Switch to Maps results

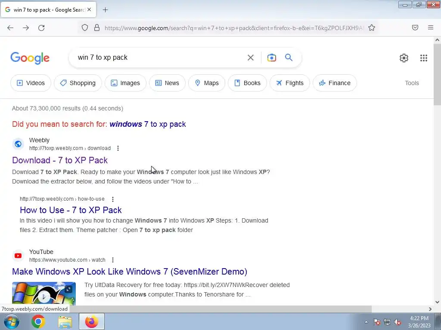207,83
